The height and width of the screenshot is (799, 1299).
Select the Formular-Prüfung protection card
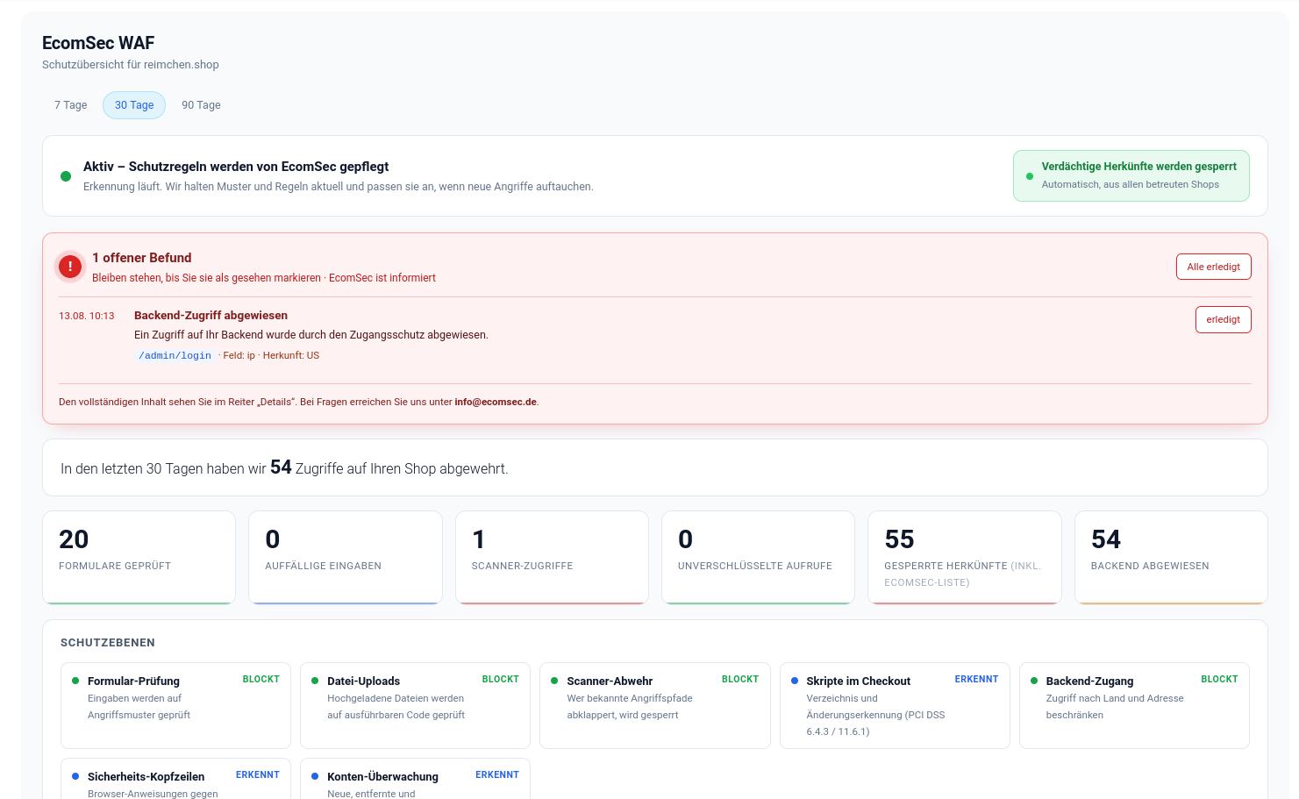[x=175, y=705]
